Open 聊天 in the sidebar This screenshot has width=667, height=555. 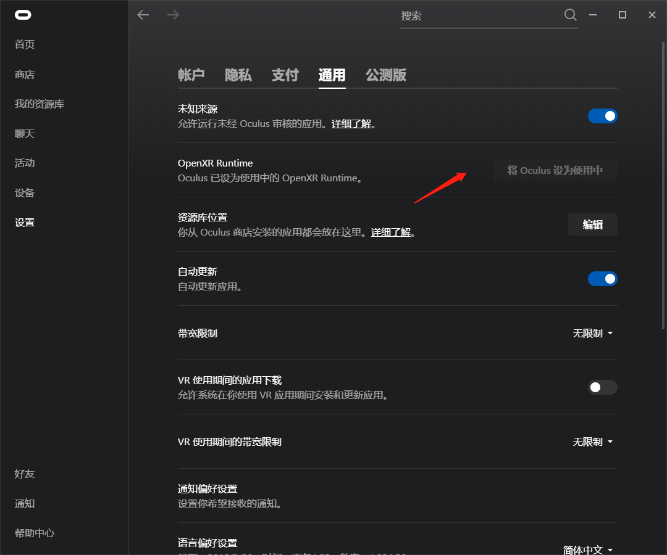coord(25,134)
